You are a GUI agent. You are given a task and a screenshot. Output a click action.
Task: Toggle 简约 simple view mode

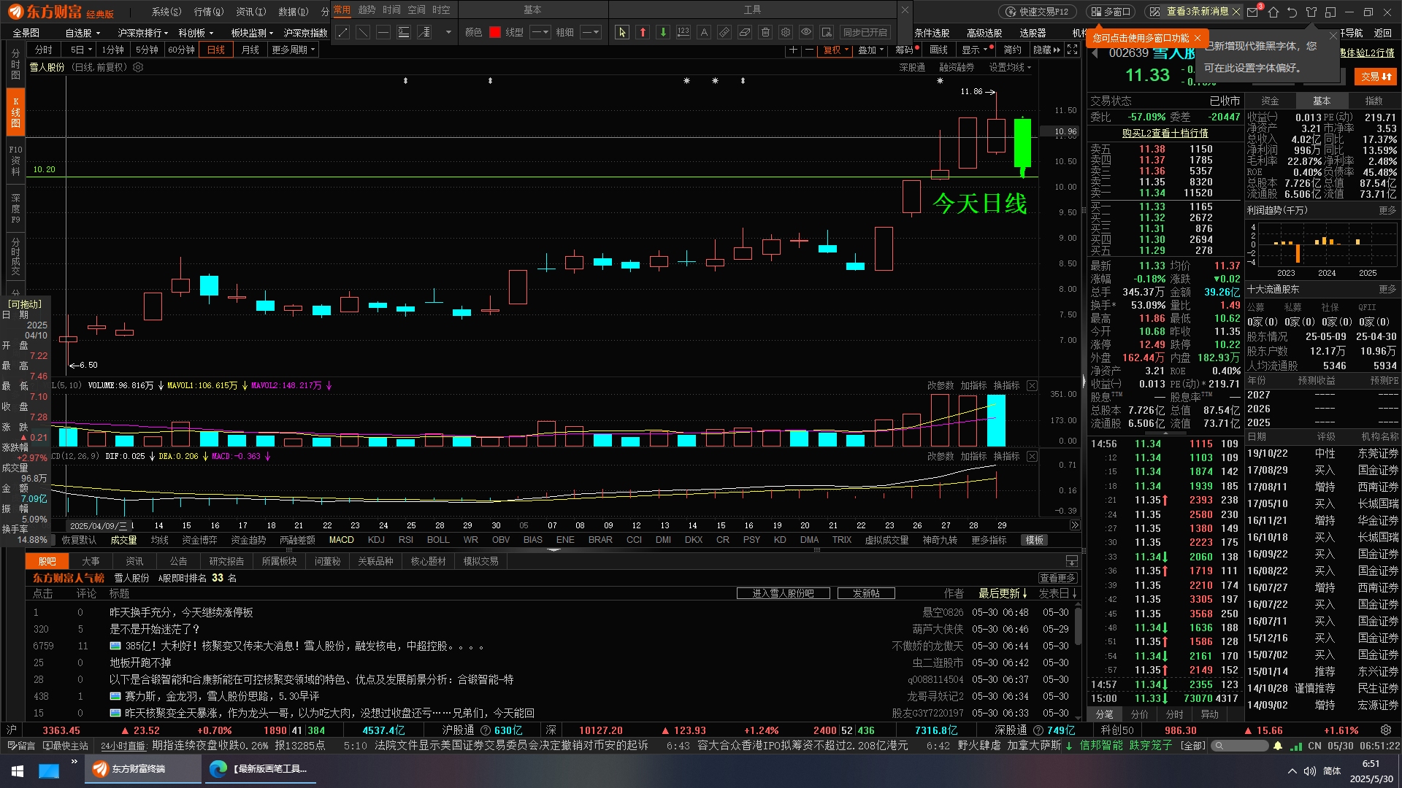(x=1013, y=50)
